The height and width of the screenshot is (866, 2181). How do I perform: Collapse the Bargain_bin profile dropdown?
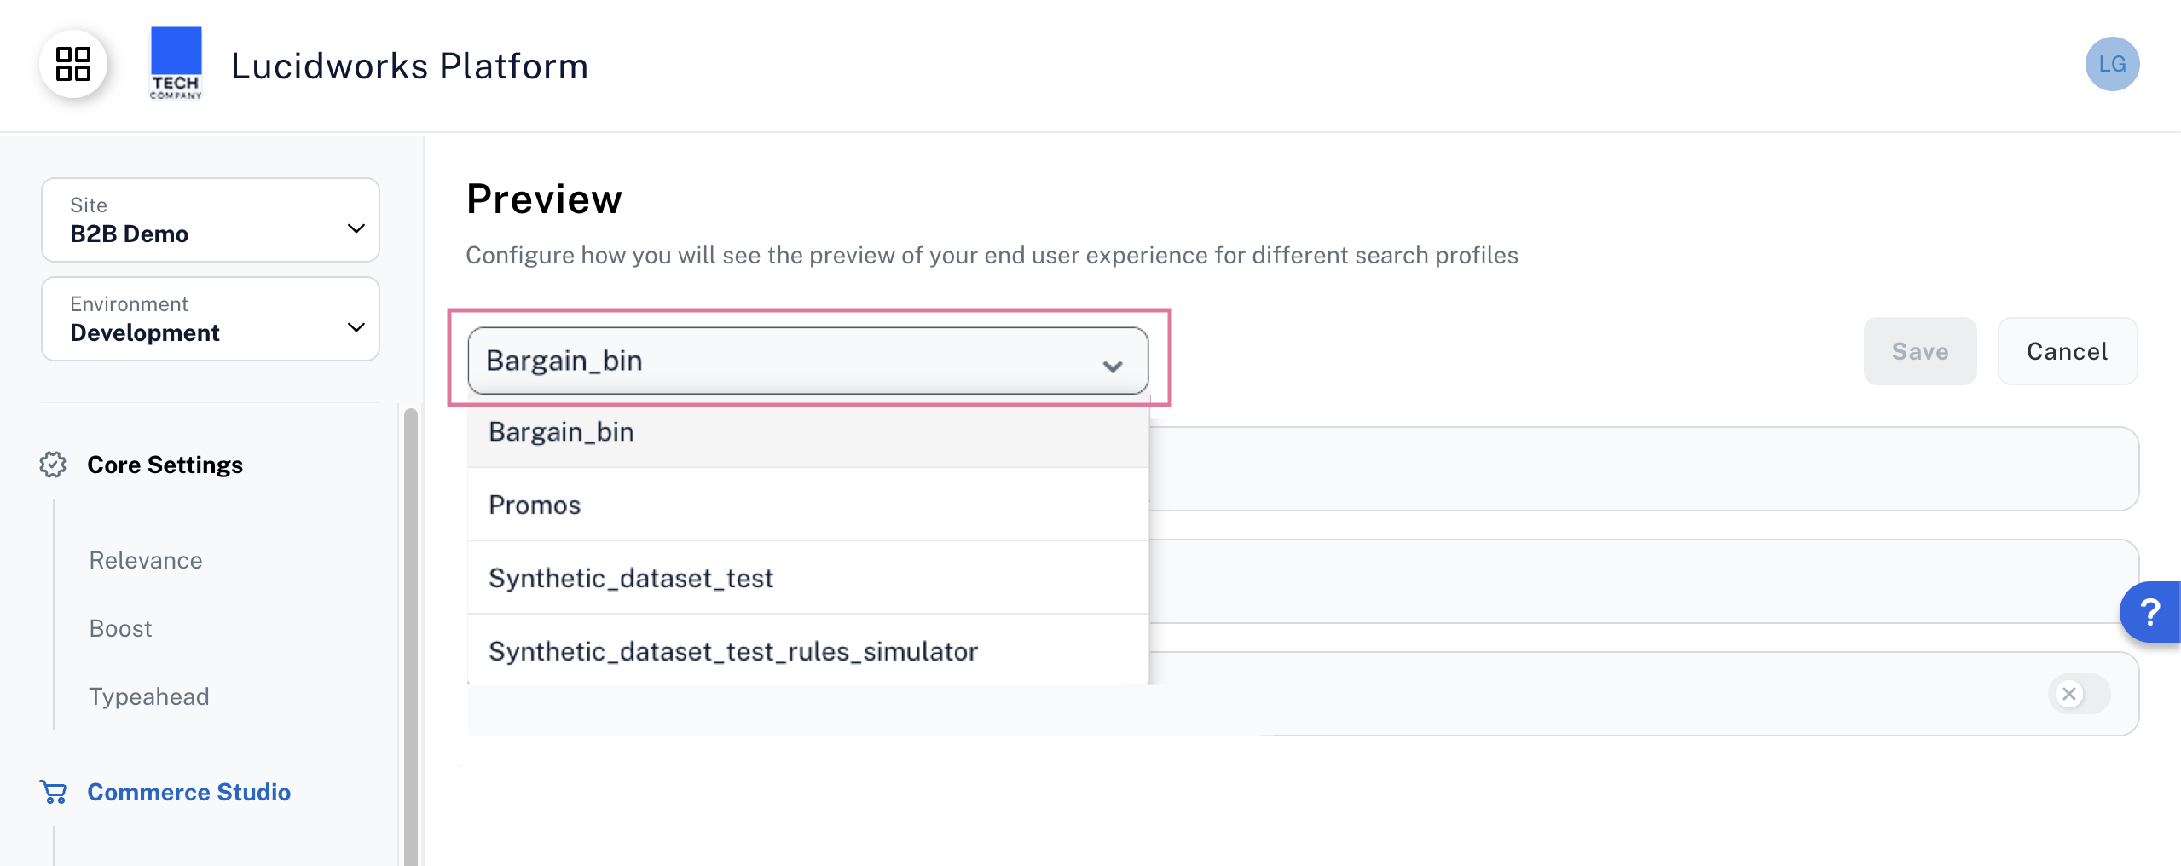point(807,361)
